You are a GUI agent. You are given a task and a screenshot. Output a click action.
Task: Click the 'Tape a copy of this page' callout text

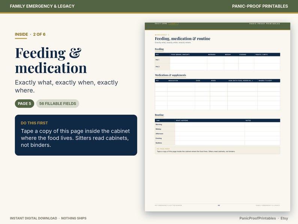(x=75, y=138)
